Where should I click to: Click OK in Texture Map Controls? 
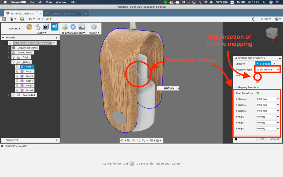[x=262, y=139]
